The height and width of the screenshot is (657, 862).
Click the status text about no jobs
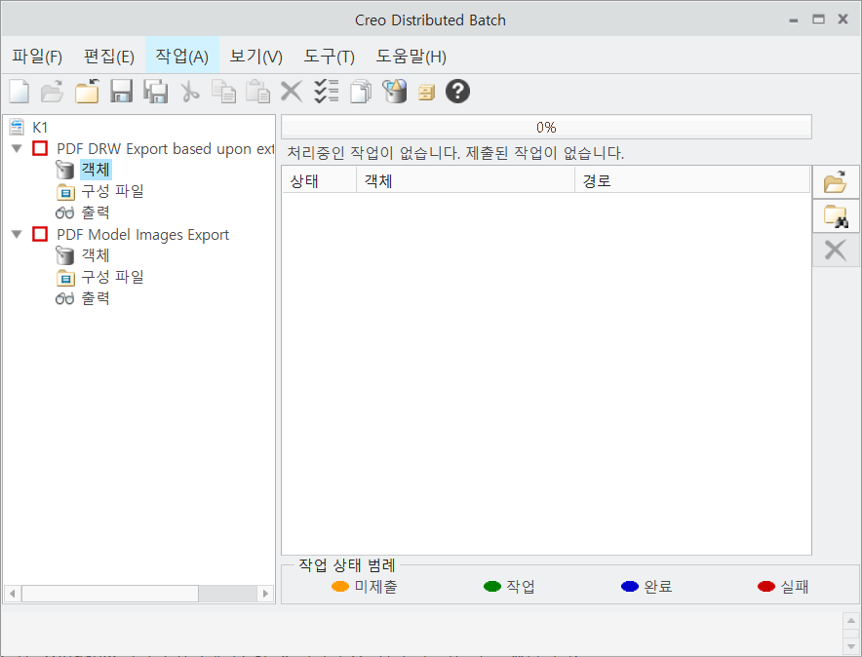point(455,153)
